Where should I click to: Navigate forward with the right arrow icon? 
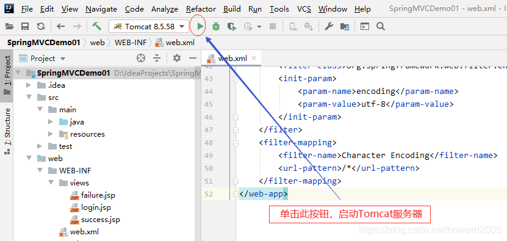[x=77, y=26]
